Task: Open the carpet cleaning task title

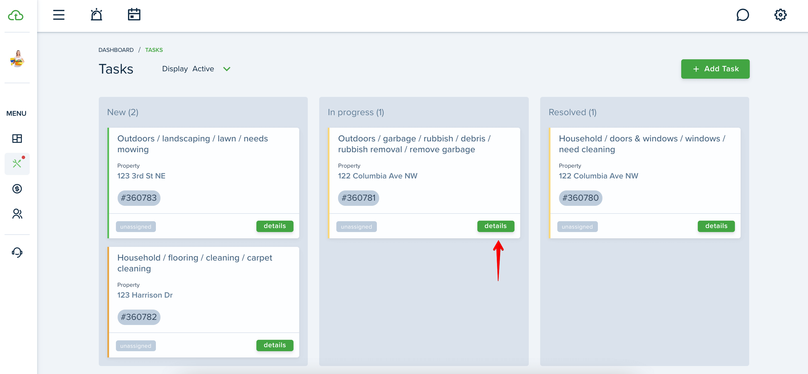Action: pos(194,263)
